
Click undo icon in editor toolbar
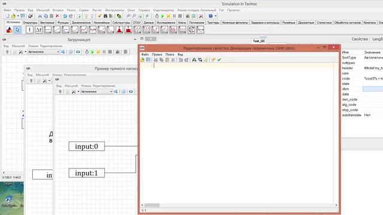pos(181,60)
